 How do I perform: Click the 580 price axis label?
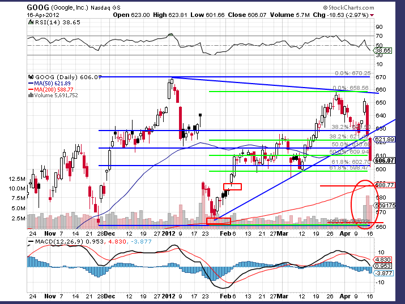381,198
